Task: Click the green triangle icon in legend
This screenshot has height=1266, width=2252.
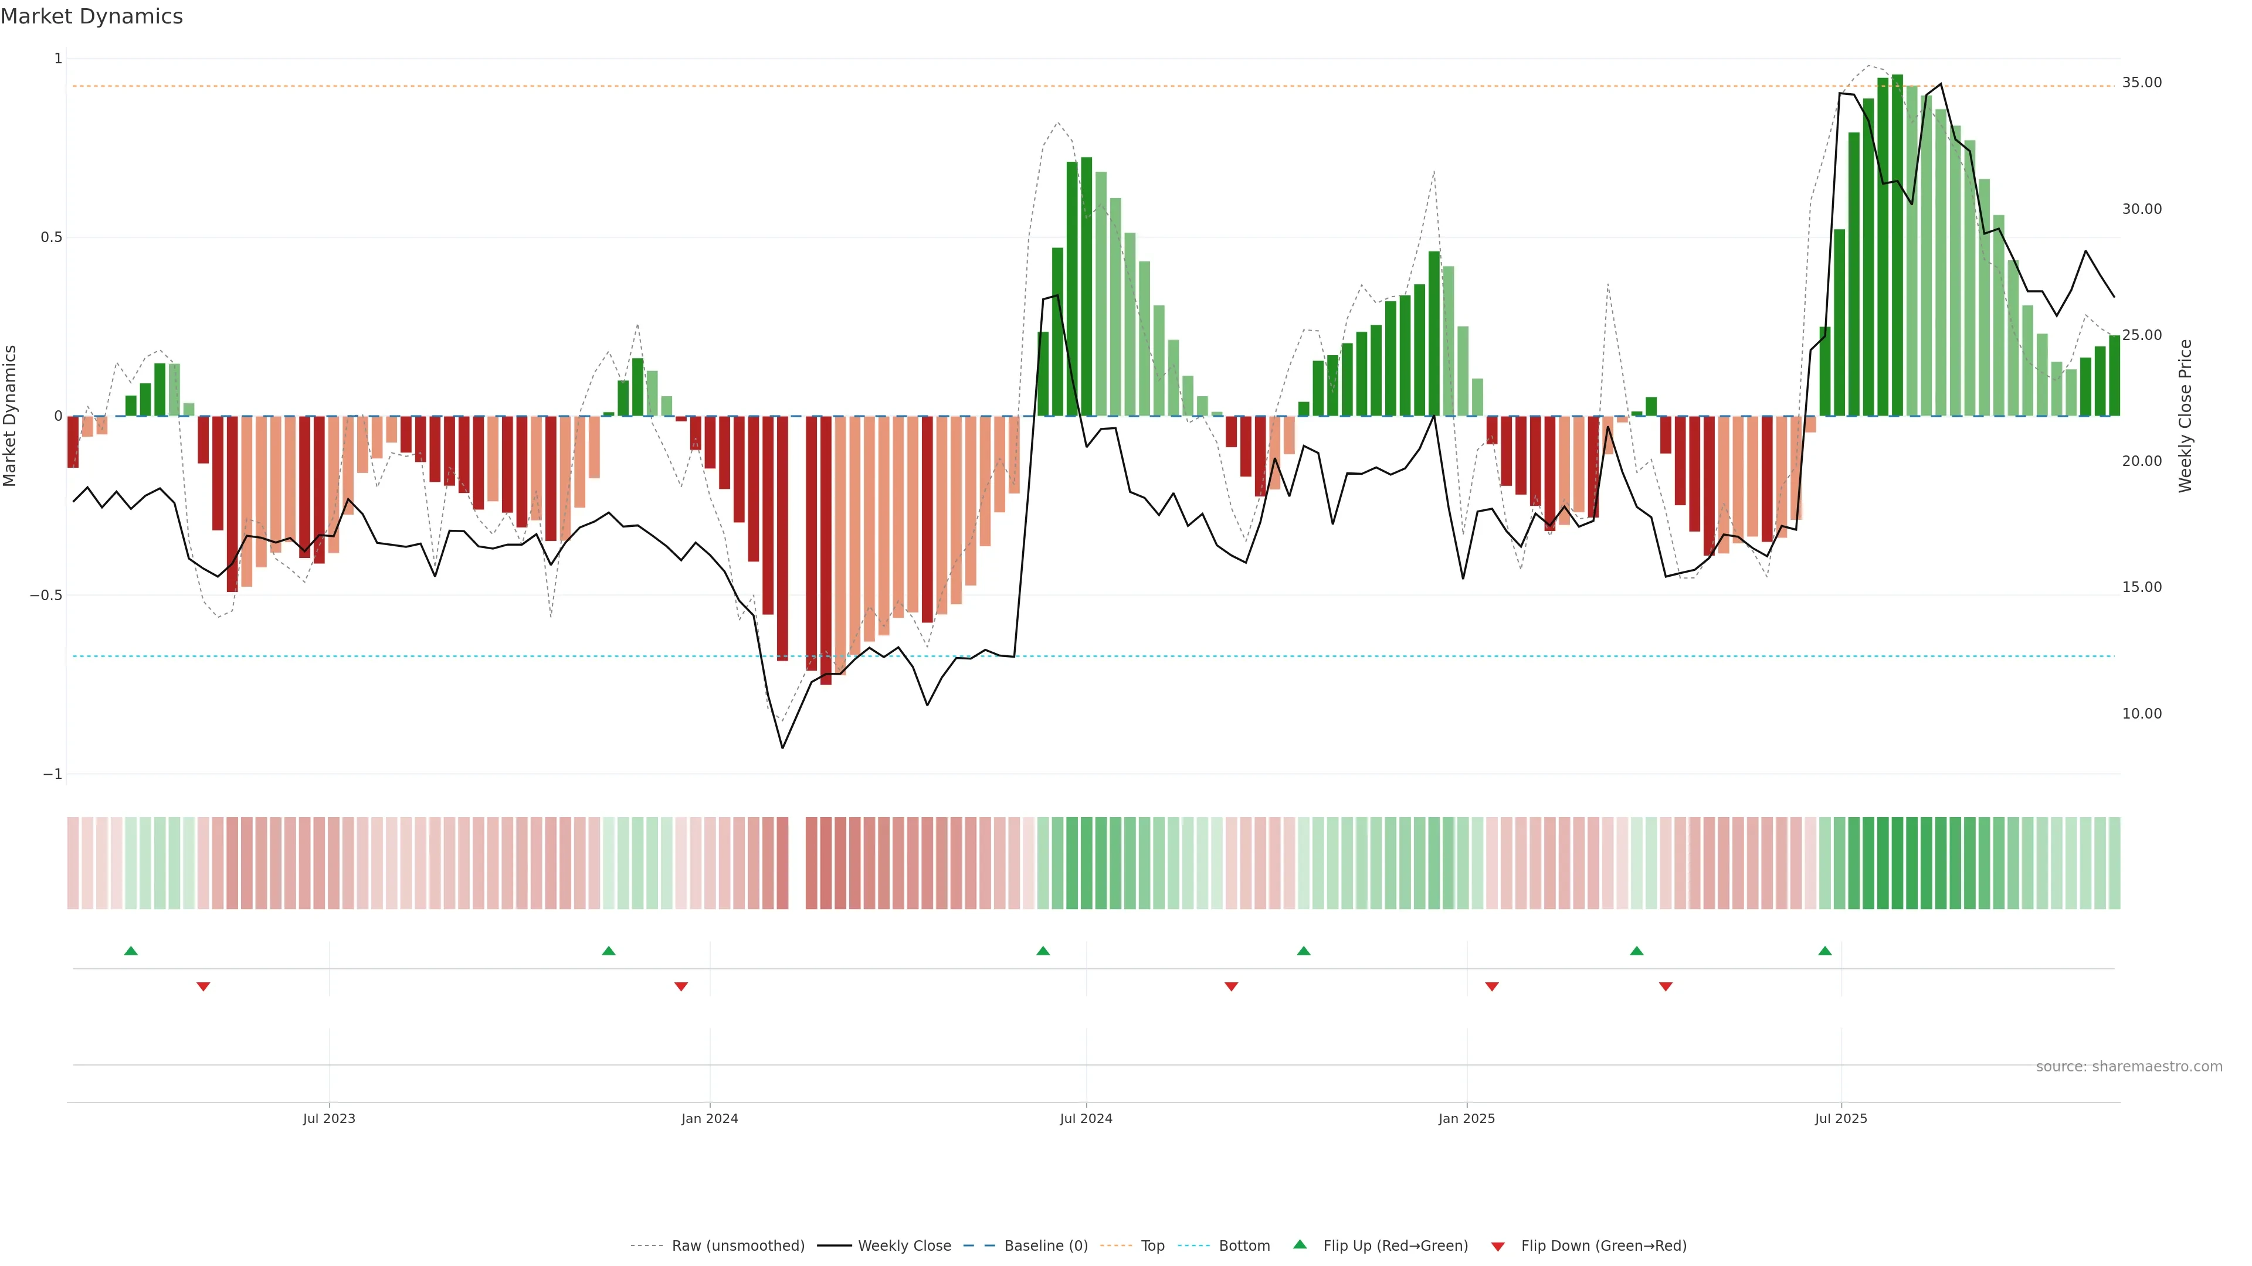Action: (1300, 1244)
